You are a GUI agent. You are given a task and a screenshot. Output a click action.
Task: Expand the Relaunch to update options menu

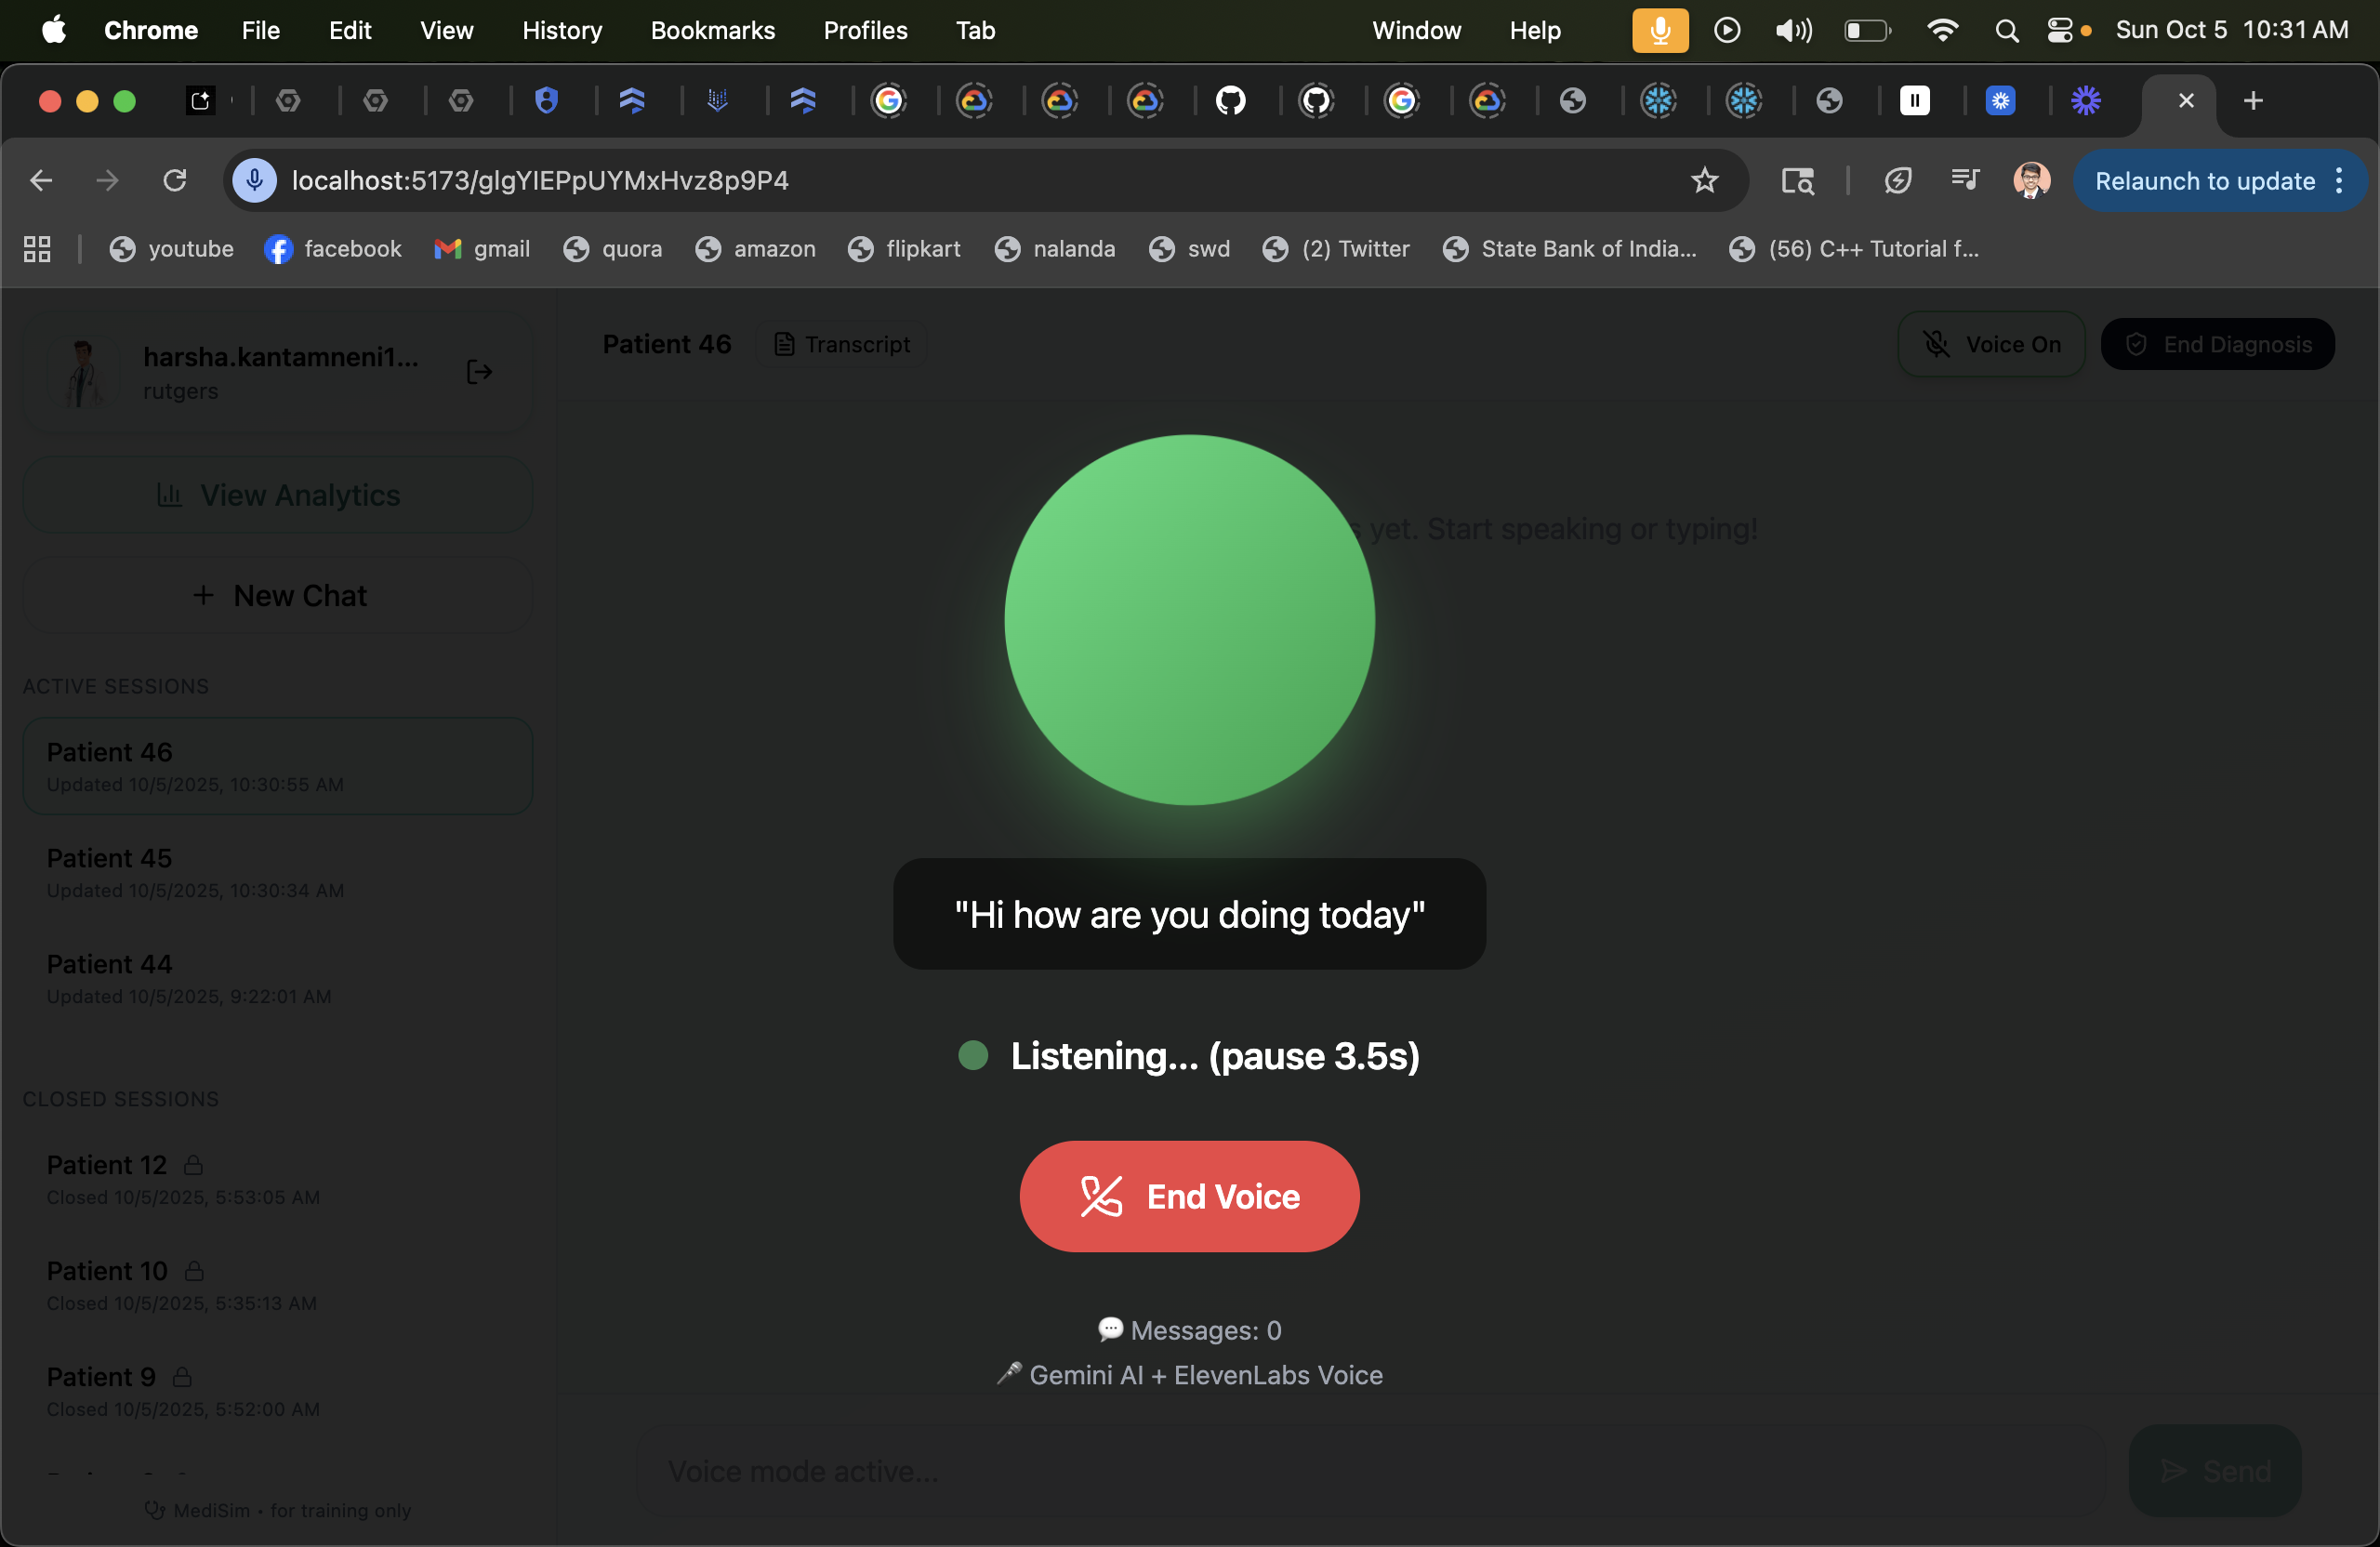(x=2339, y=180)
